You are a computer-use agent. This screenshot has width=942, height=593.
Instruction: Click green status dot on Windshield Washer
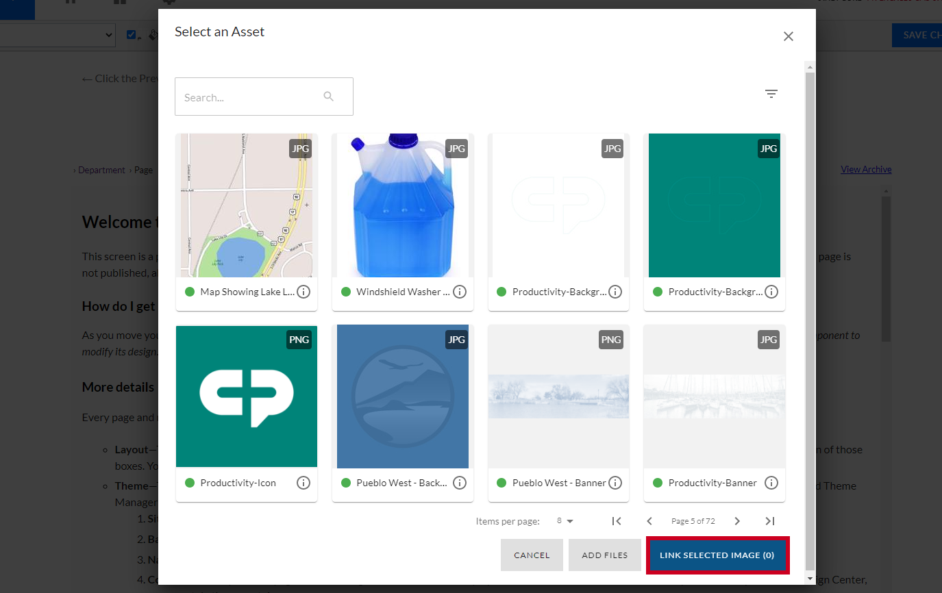[346, 292]
